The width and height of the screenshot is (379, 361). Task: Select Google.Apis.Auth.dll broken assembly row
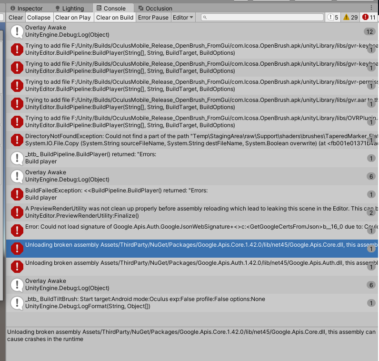pyautogui.click(x=192, y=266)
